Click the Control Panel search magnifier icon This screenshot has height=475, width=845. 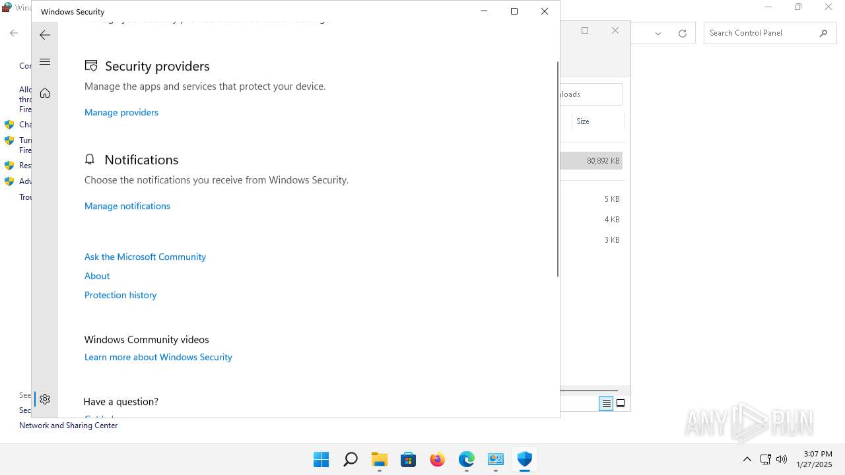823,33
